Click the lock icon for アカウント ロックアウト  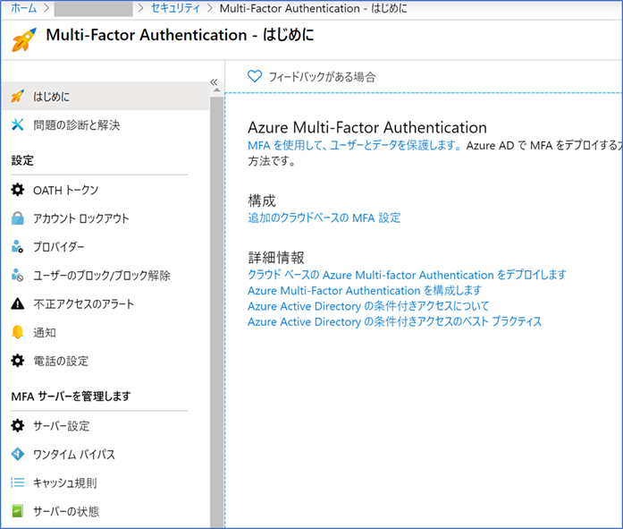coord(18,218)
